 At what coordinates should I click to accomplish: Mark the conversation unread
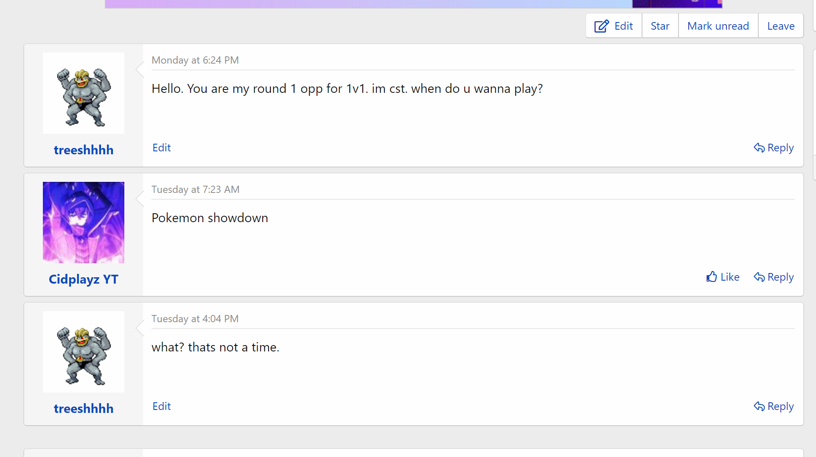tap(718, 26)
